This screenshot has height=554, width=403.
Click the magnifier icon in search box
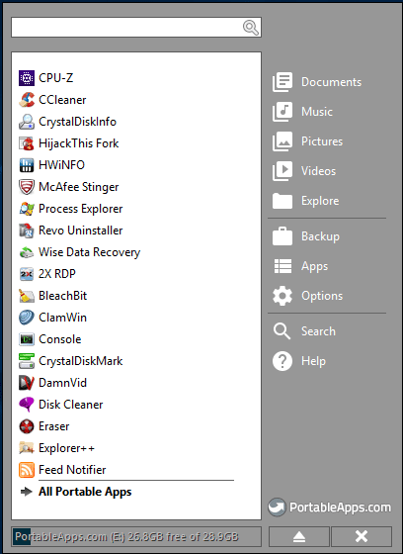coord(251,28)
